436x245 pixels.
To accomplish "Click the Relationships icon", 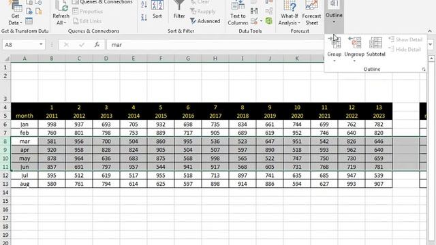I will [269, 12].
